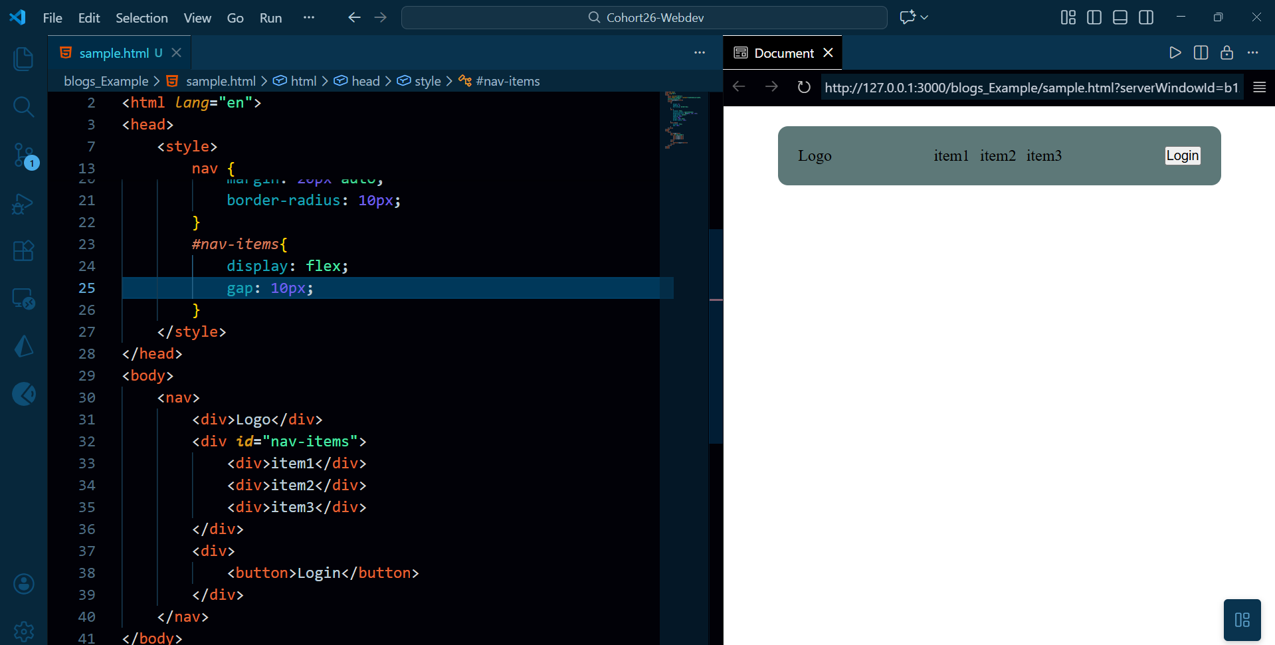Open the Extensions view
Image resolution: width=1275 pixels, height=645 pixels.
click(x=24, y=250)
